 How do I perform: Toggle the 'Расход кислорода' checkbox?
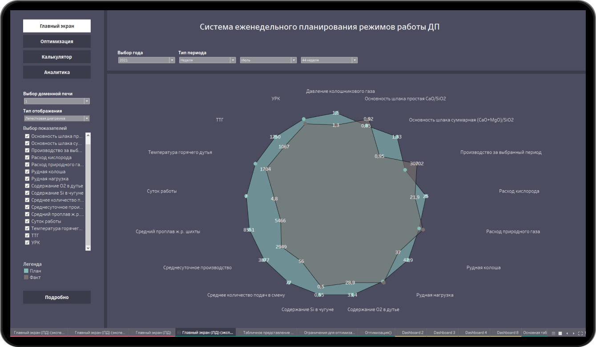[x=27, y=158]
